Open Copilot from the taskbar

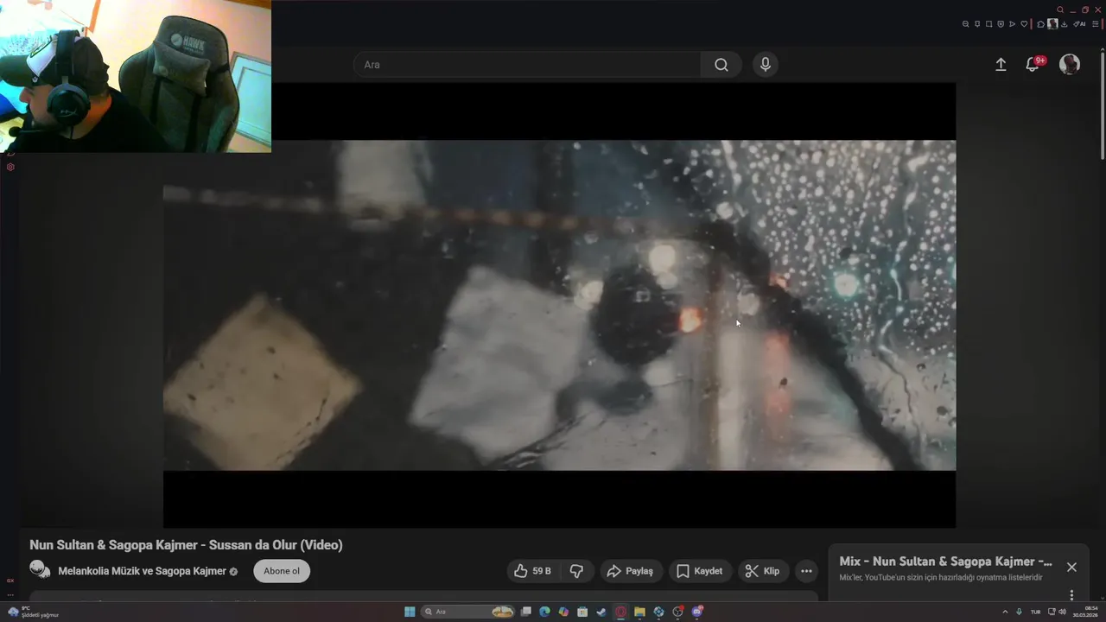point(563,612)
